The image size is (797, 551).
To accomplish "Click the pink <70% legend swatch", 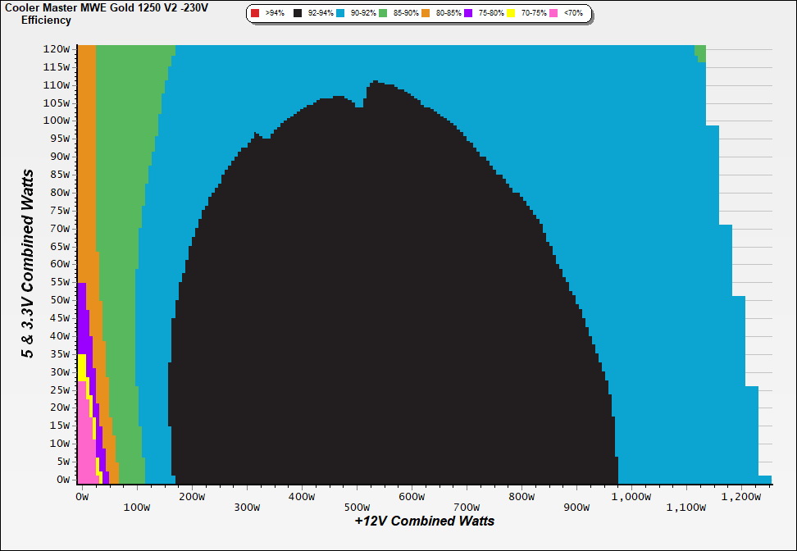I will click(553, 14).
